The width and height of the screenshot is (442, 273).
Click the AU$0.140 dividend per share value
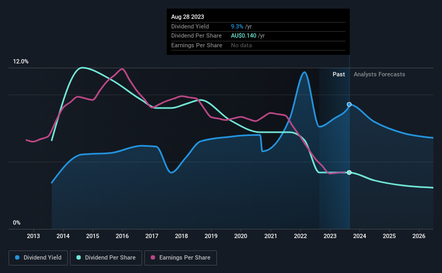tap(243, 36)
